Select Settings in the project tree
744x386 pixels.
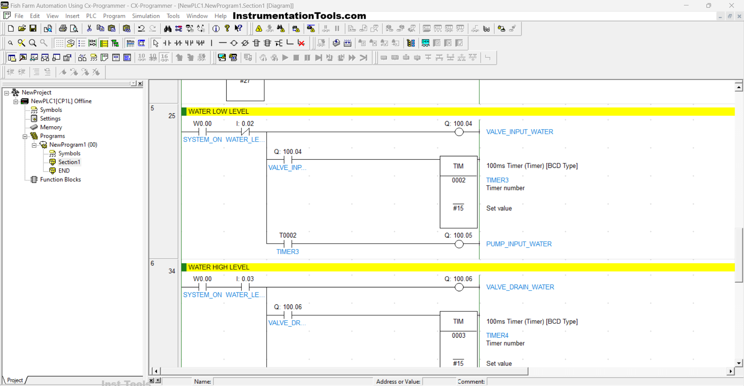(x=50, y=119)
